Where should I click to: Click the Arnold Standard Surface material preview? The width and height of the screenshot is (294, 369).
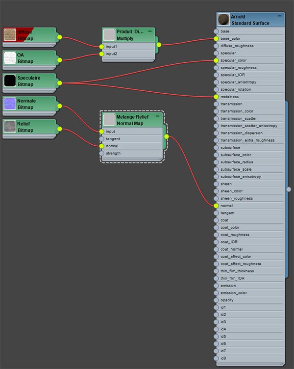(x=223, y=20)
